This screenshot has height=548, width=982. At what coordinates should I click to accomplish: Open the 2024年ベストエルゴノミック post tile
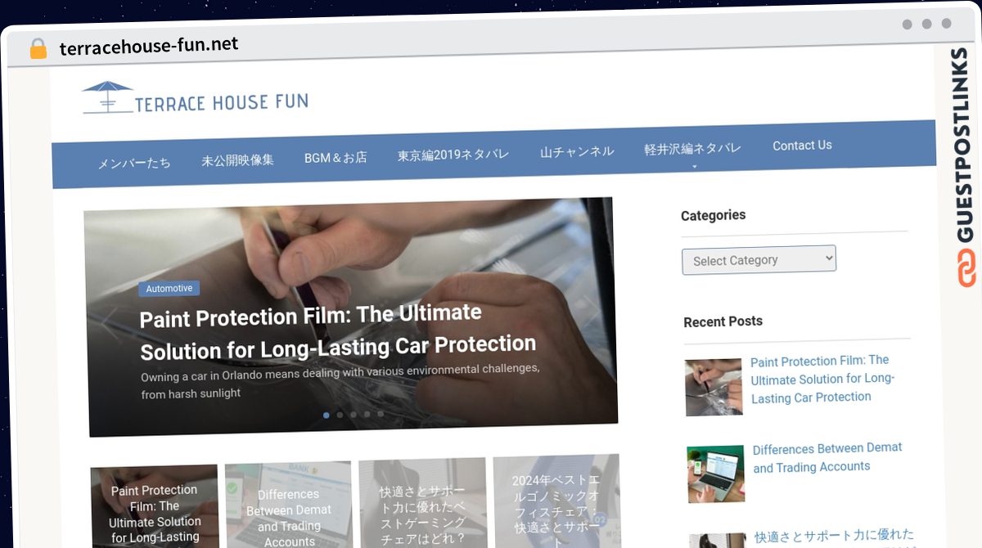click(556, 501)
